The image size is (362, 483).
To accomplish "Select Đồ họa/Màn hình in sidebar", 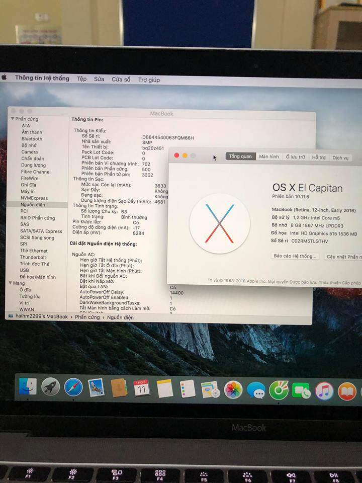I will tap(38, 277).
